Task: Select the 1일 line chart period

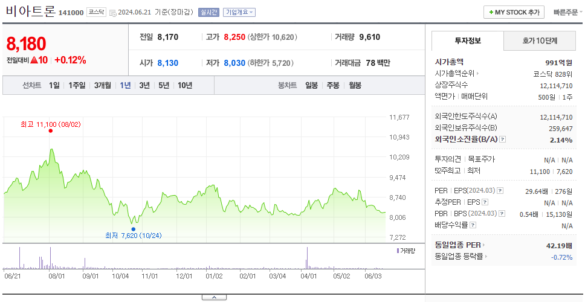Action: pyautogui.click(x=54, y=85)
